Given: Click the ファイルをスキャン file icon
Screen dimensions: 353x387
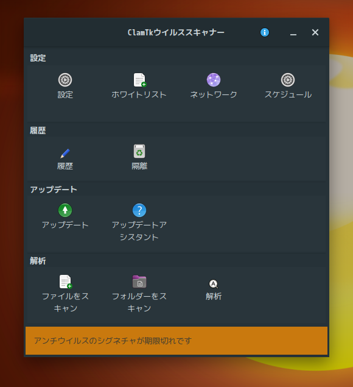Looking at the screenshot, I should tap(66, 282).
